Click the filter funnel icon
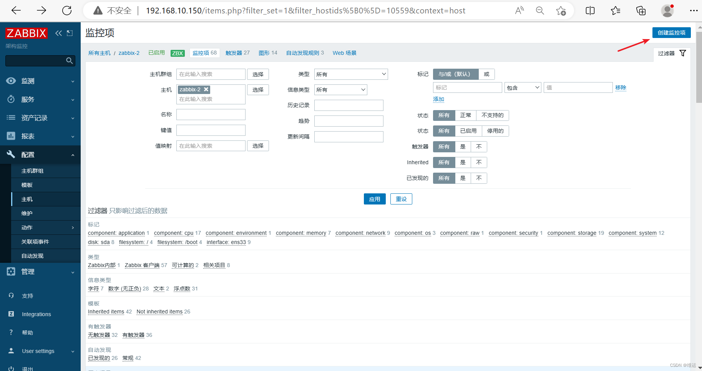Viewport: 702px width, 371px height. 683,53
